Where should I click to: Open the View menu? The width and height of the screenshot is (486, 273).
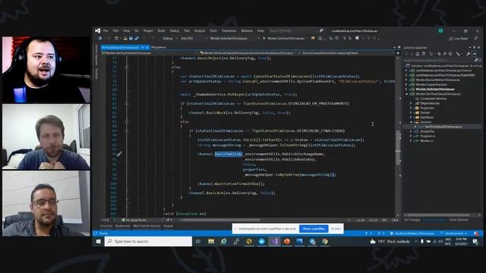click(127, 31)
